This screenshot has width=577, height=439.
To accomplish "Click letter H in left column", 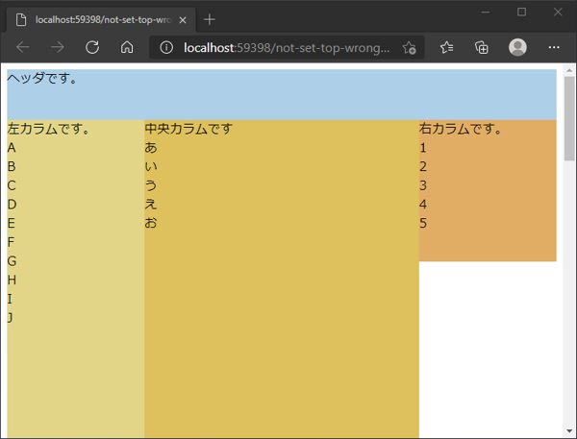I will pos(12,280).
